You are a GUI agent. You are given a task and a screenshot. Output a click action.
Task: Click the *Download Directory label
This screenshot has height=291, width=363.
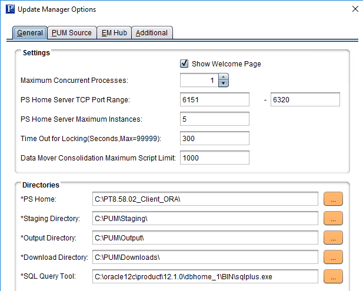point(54,257)
